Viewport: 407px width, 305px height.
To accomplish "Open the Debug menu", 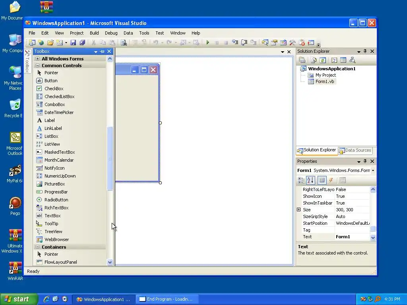I will [111, 33].
